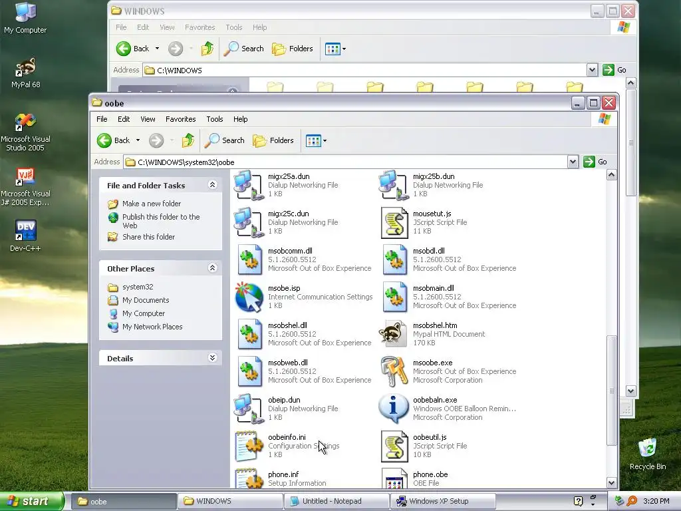
Task: Go up one folder level in oobe window
Action: [x=188, y=140]
